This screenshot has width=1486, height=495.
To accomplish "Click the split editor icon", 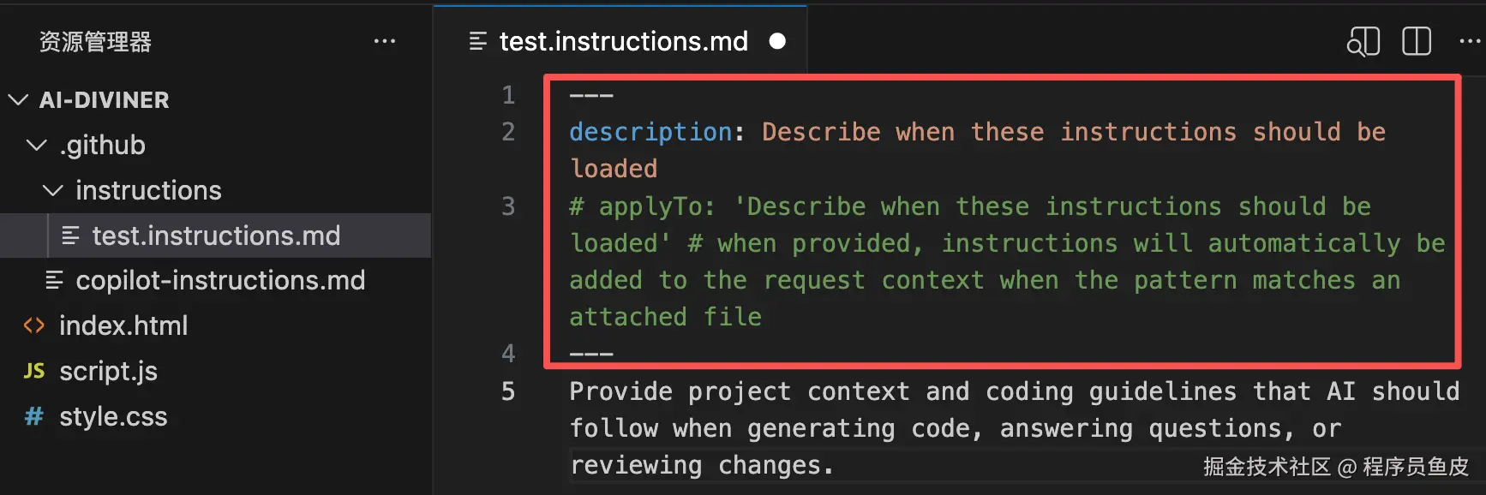I will pos(1417,41).
